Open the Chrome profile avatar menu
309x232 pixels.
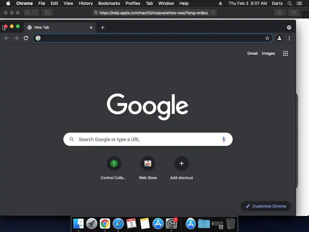(279, 38)
